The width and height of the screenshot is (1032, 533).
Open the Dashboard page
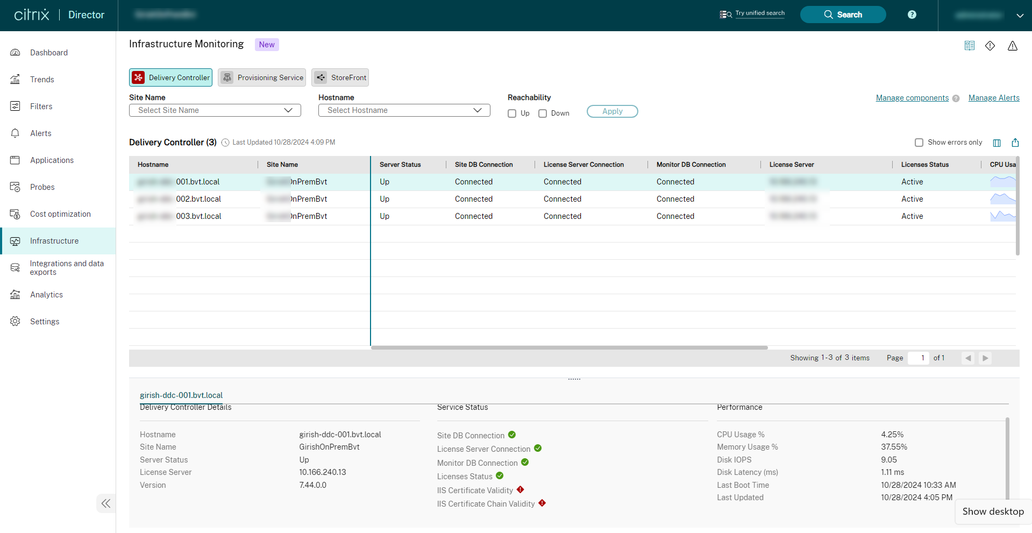[x=49, y=52]
